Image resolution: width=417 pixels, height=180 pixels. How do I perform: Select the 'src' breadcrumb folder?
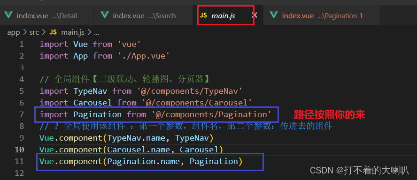click(34, 32)
